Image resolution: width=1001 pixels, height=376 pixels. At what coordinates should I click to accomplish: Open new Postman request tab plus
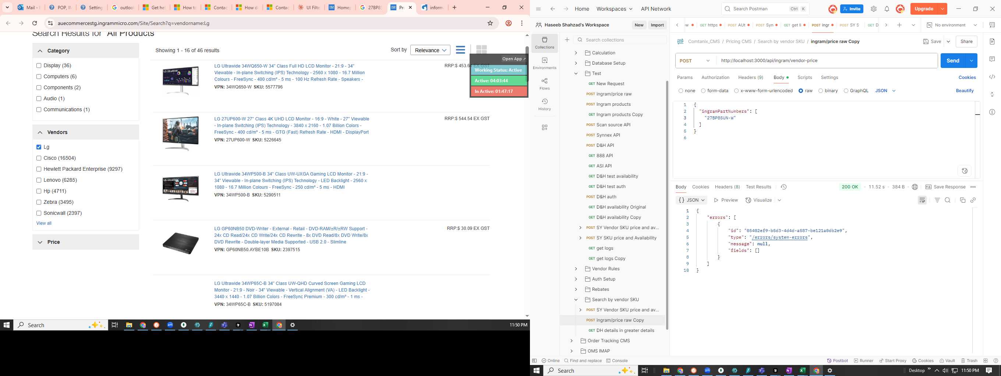[899, 25]
